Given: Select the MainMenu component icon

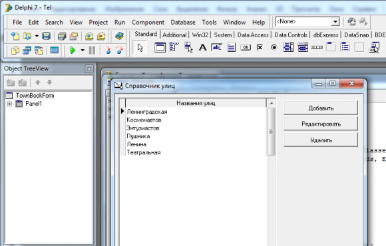Looking at the screenshot, I should point(174,47).
